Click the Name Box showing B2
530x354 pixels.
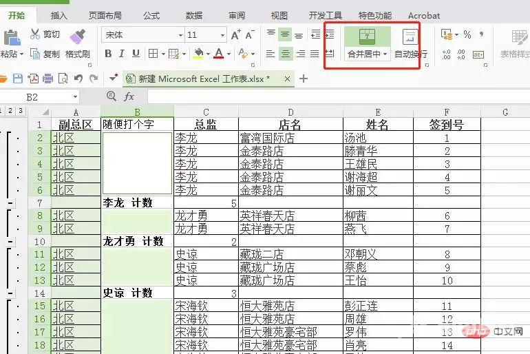[41, 97]
